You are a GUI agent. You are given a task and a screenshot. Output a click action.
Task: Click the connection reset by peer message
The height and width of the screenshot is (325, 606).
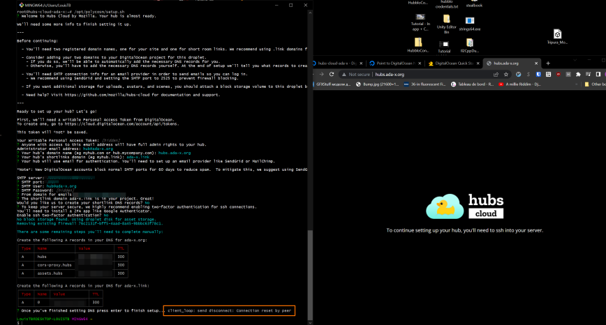[x=229, y=310]
